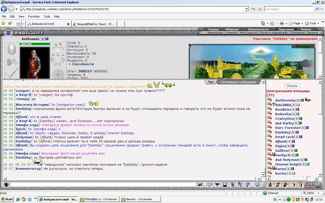325x203 pixels.
Task: Toggle the Quick Tabs view button
Action: [x=18, y=24]
